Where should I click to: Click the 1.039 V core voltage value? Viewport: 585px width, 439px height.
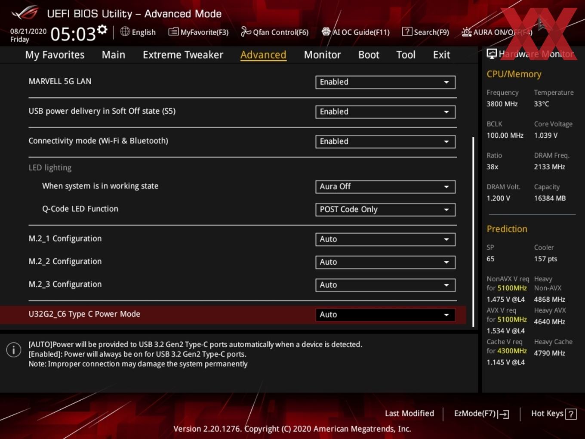tap(546, 135)
